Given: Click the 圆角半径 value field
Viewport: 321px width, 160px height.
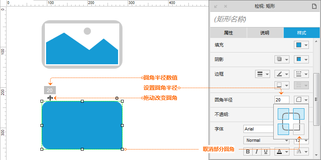Looking at the screenshot, I should click(x=282, y=100).
